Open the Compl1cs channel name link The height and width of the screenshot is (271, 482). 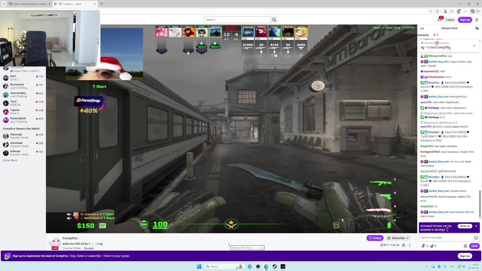70,238
